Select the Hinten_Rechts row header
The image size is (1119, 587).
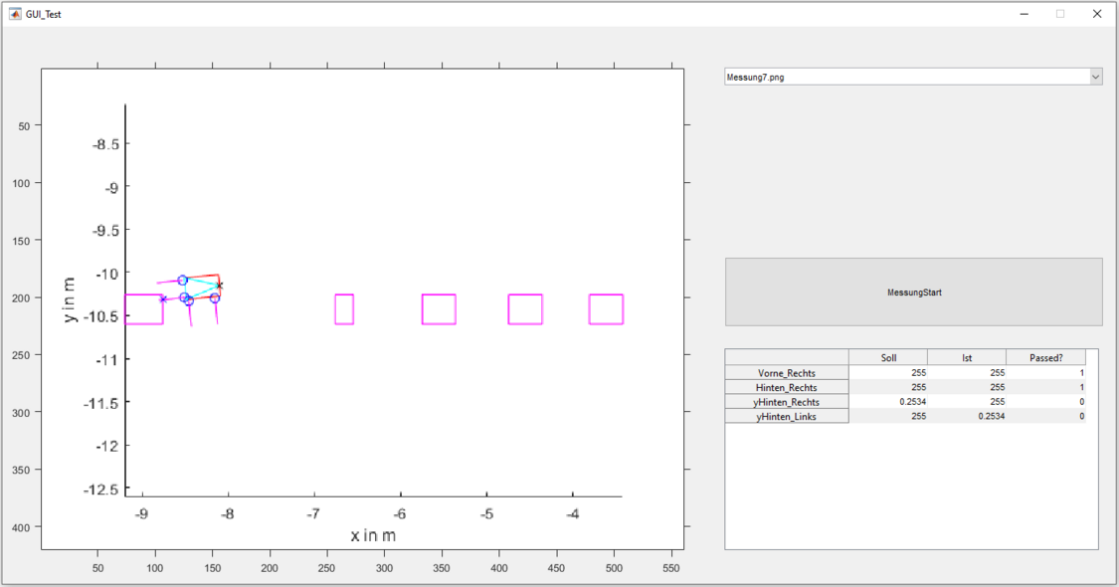click(786, 387)
